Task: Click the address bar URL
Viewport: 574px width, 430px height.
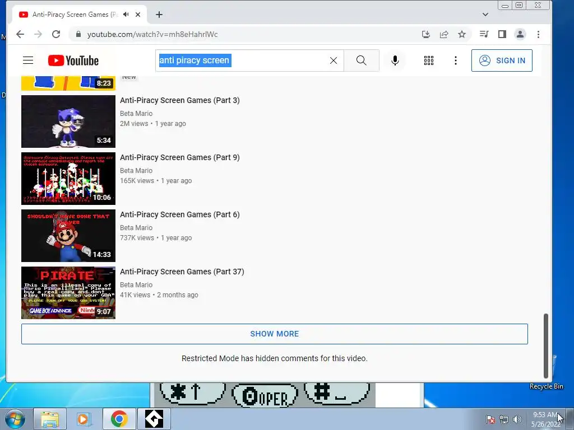Action: [x=152, y=34]
